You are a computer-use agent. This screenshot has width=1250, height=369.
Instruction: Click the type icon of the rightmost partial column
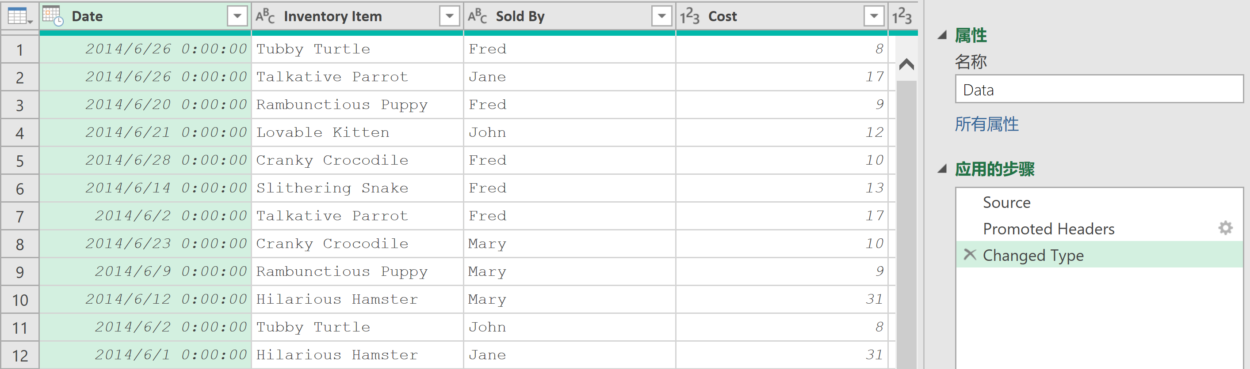coord(902,16)
